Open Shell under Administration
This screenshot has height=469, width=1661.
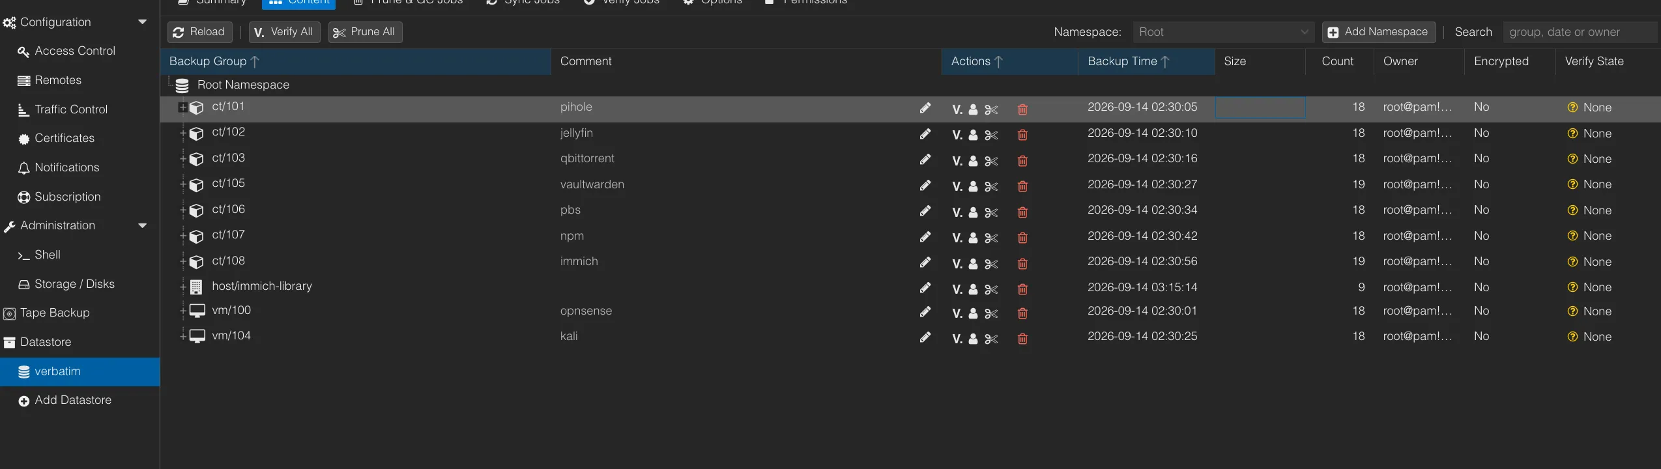click(47, 255)
